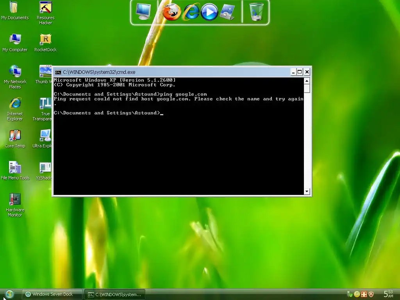Click the Copyright 1985-2001 Microsoft Corp. line
Viewport: 400px width, 300px height.
pos(114,85)
